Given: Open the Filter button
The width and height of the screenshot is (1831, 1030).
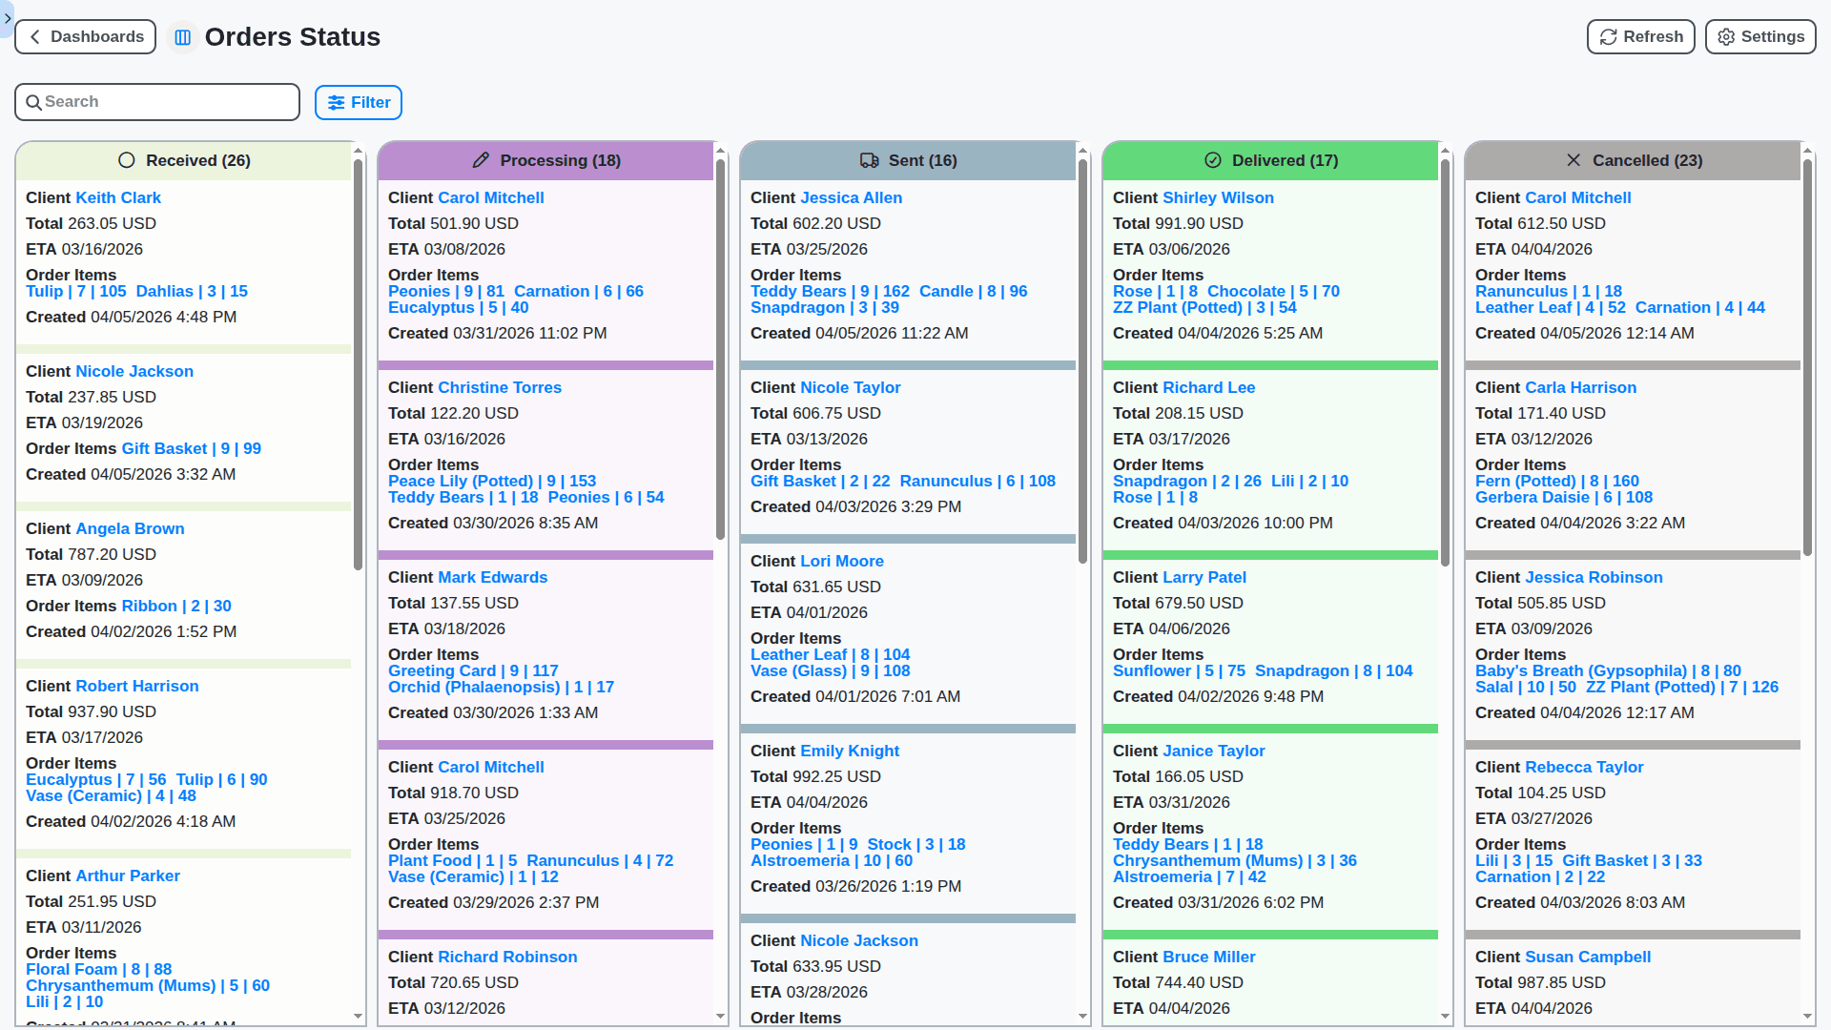Looking at the screenshot, I should pos(359,102).
